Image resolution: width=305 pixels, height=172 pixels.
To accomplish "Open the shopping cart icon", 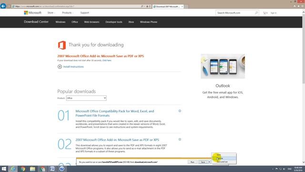I will pos(265,13).
